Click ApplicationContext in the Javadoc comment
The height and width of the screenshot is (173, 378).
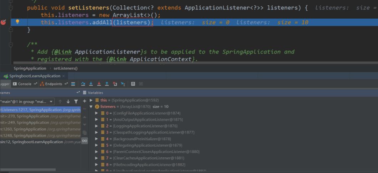coord(160,59)
